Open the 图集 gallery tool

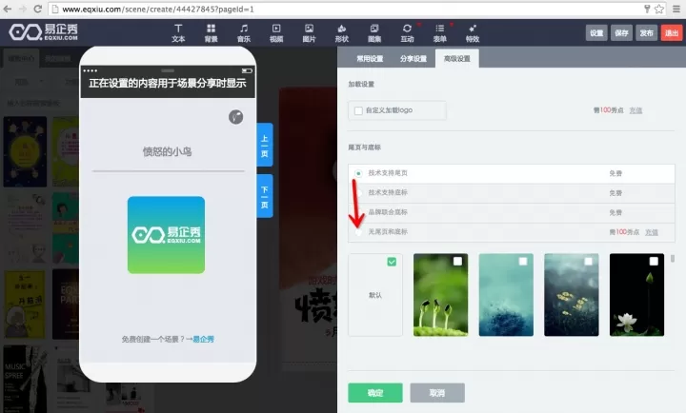(x=374, y=33)
